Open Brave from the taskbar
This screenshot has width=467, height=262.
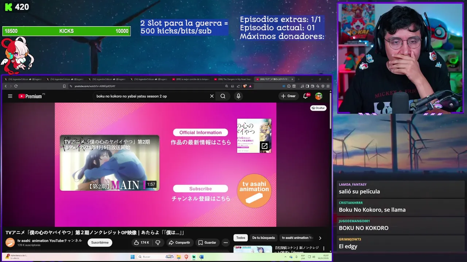(186, 257)
